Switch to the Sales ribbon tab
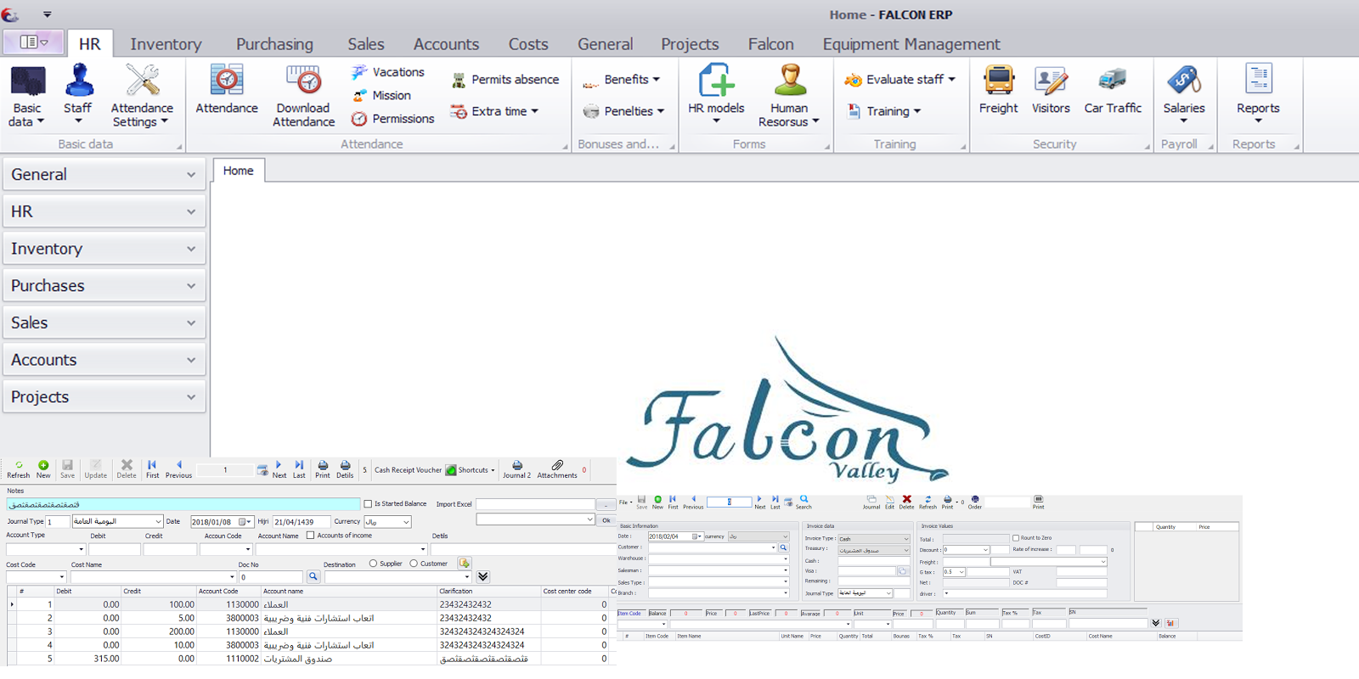This screenshot has width=1359, height=679. [x=366, y=44]
